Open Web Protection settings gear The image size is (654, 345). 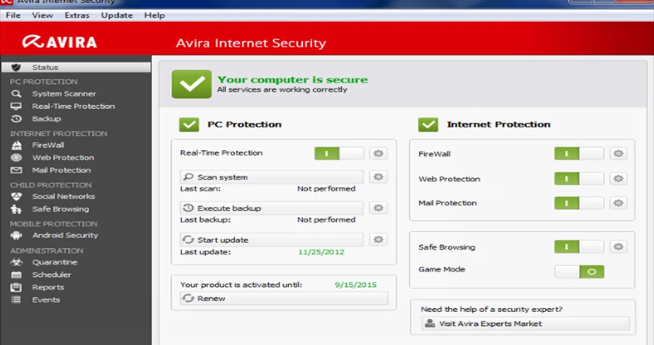click(x=618, y=179)
